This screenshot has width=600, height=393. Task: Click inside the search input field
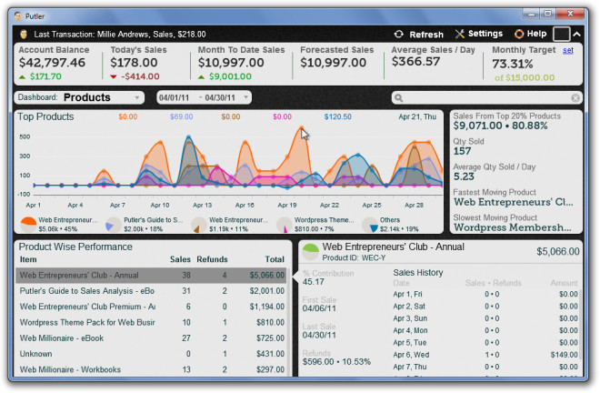coord(486,98)
